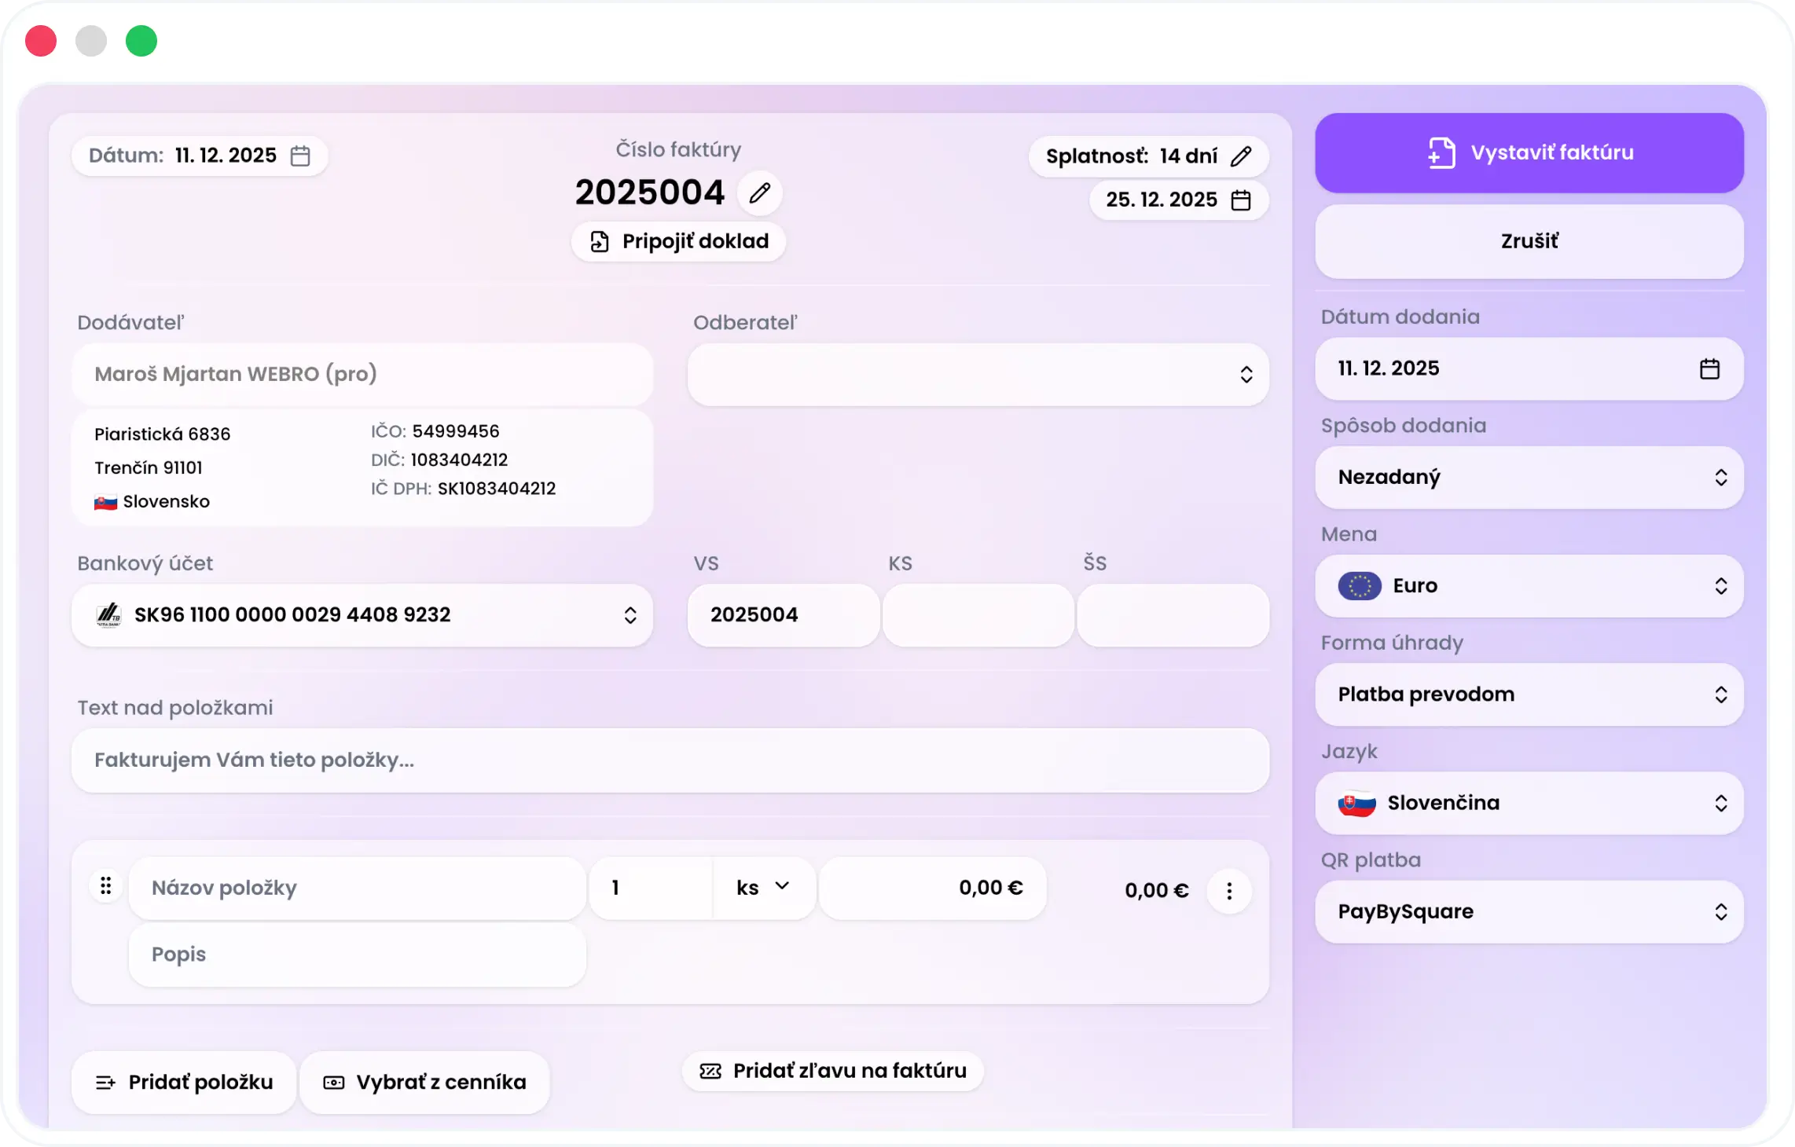Edit Splatnosť using the pencil icon
Viewport: 1795px width, 1147px height.
(x=1242, y=156)
